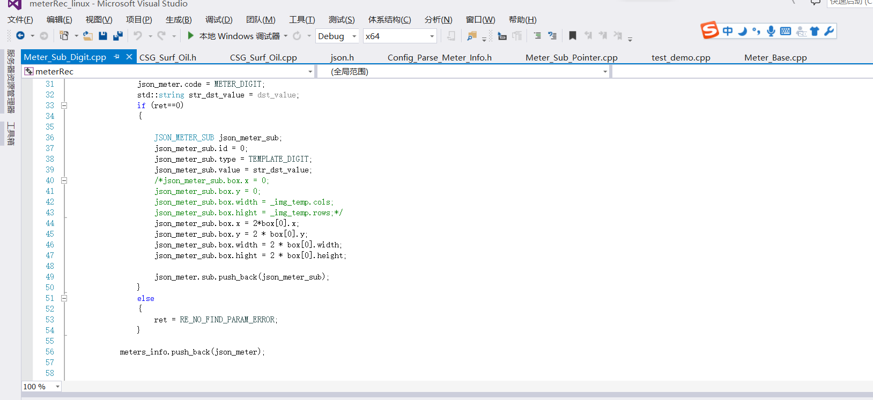Collapse the if block at line 33
The height and width of the screenshot is (400, 873).
click(x=64, y=105)
